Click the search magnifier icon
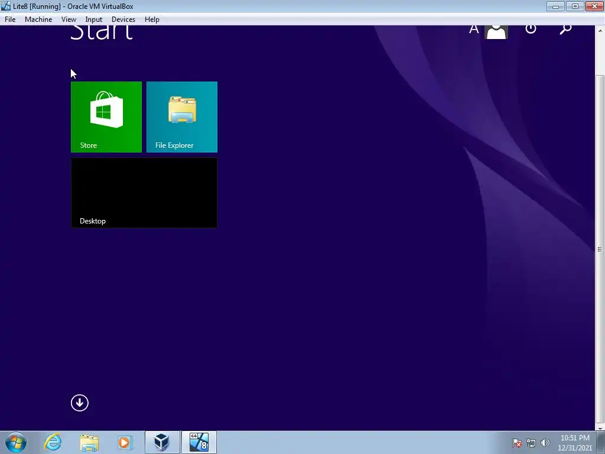 (x=565, y=30)
